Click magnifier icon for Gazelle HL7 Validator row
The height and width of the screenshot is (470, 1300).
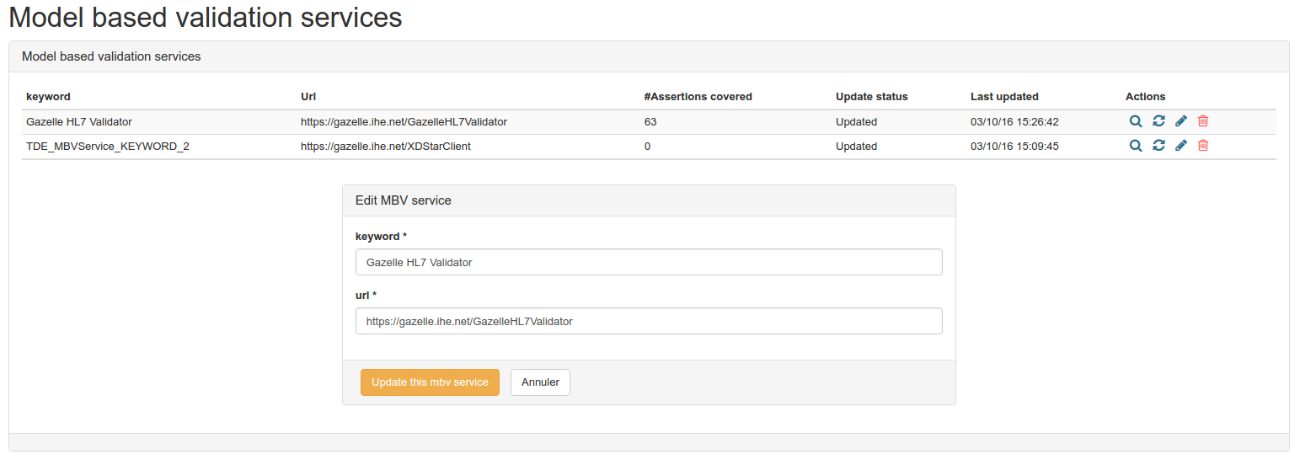[x=1136, y=121]
